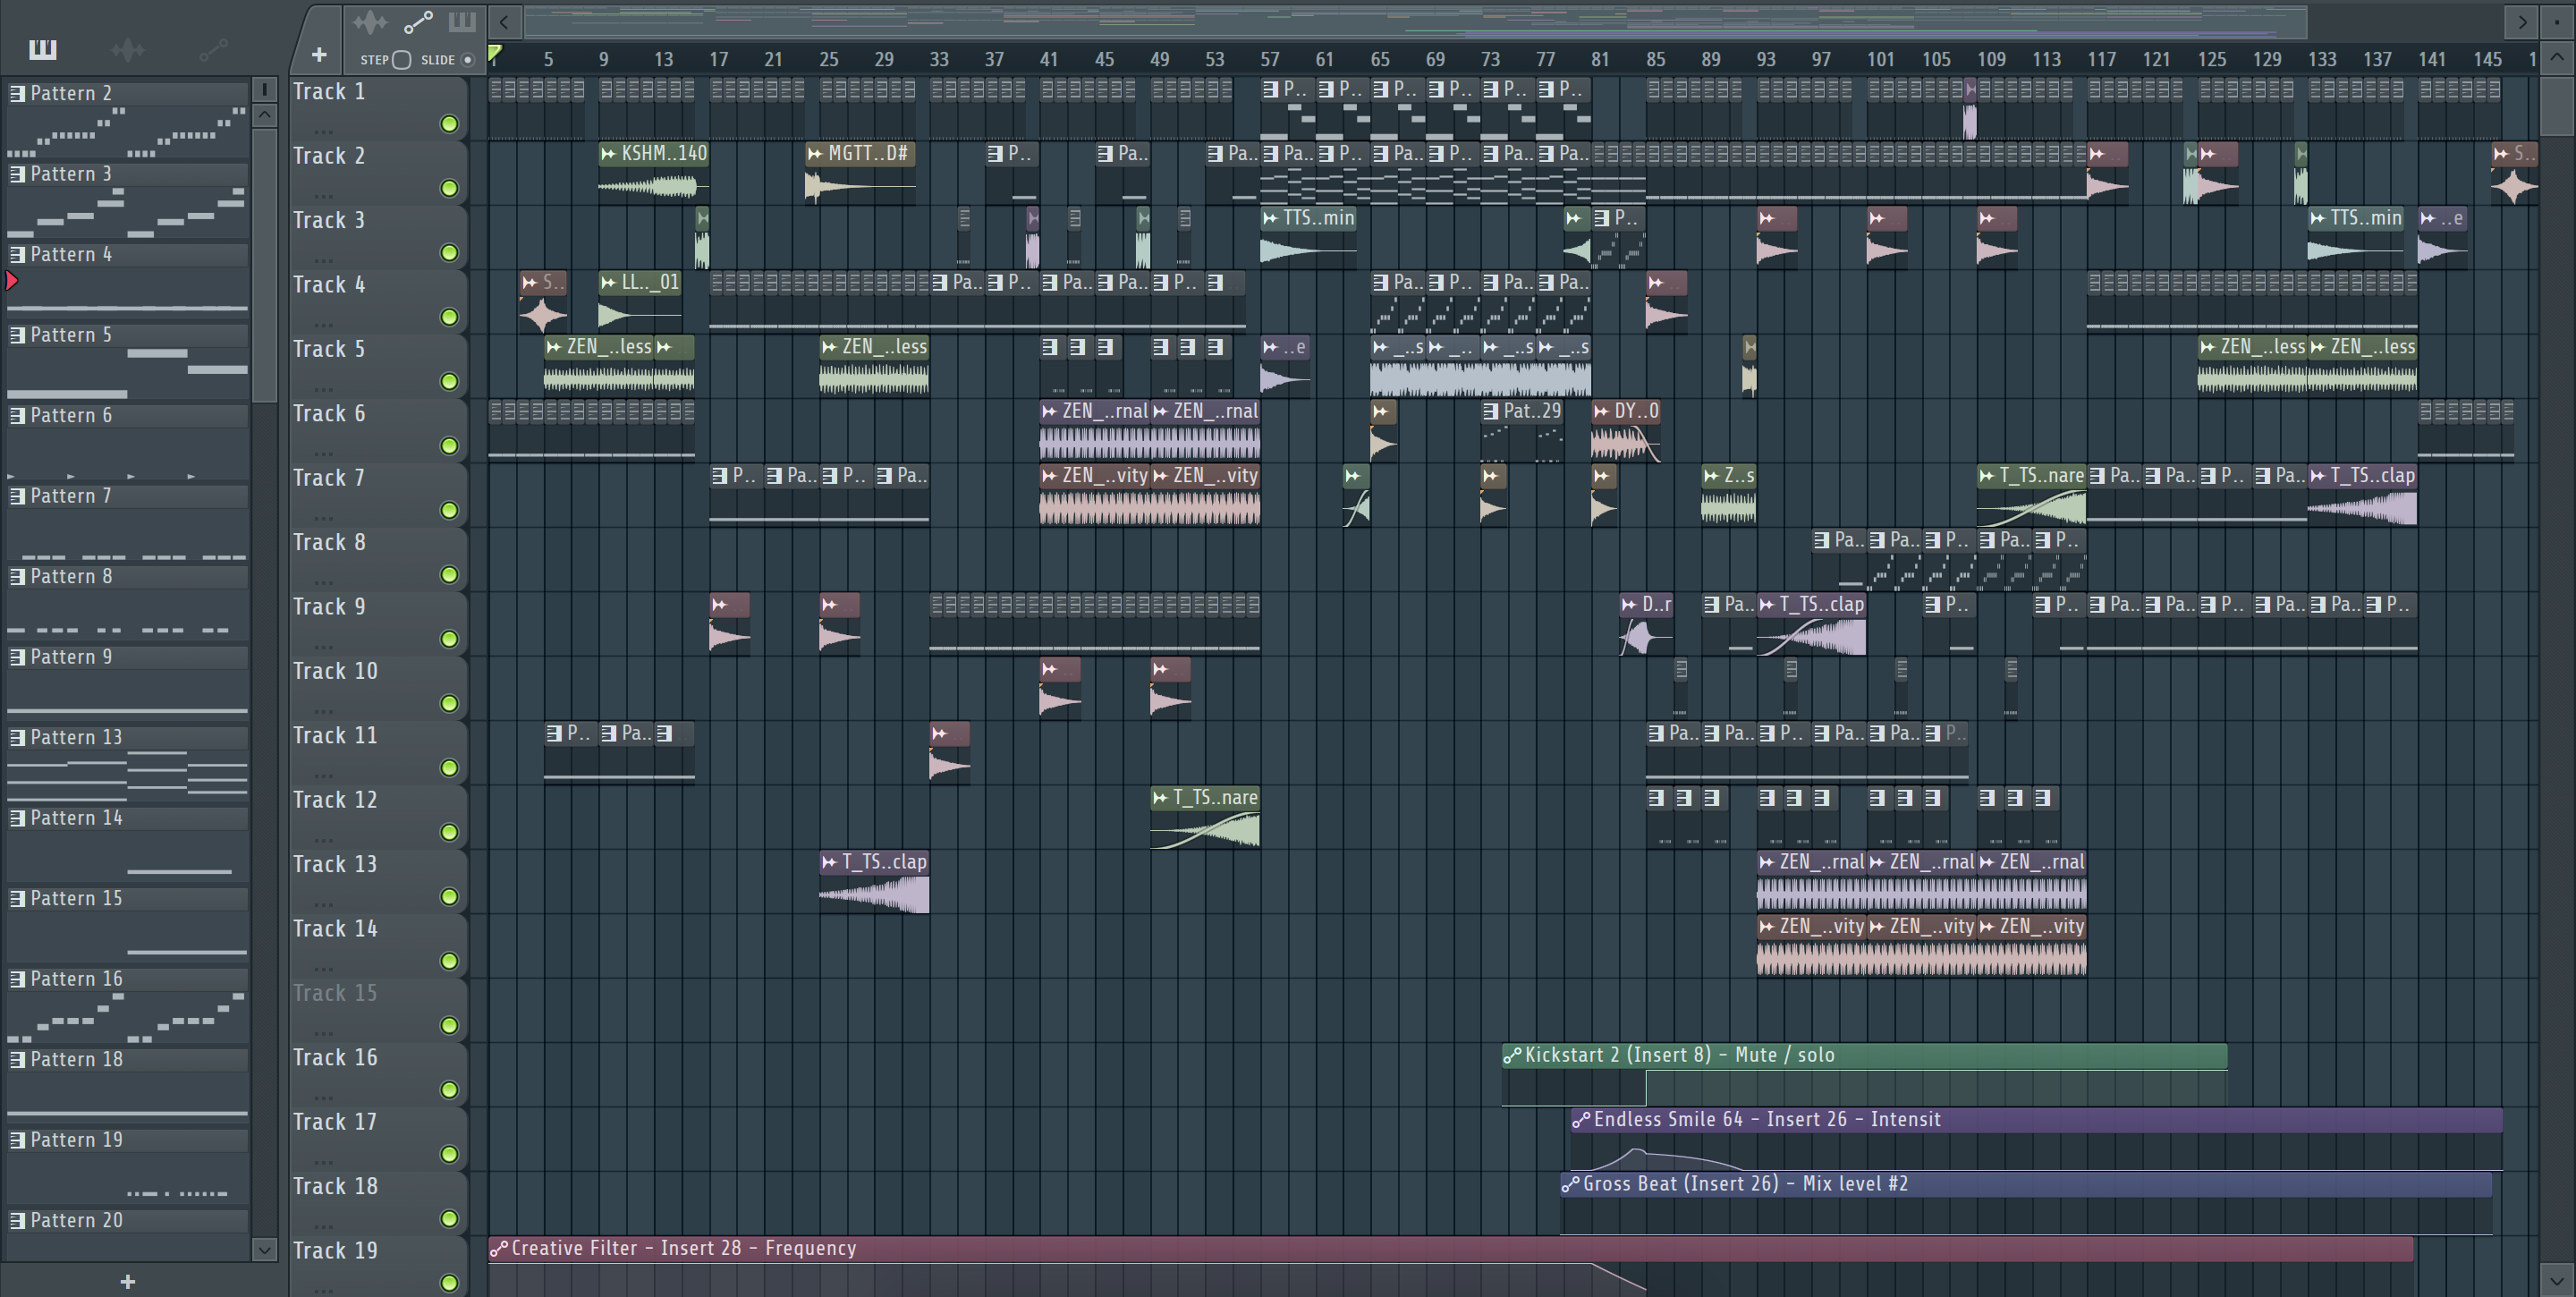Mute Track 8 with its green LED
The height and width of the screenshot is (1297, 2576).
point(449,575)
